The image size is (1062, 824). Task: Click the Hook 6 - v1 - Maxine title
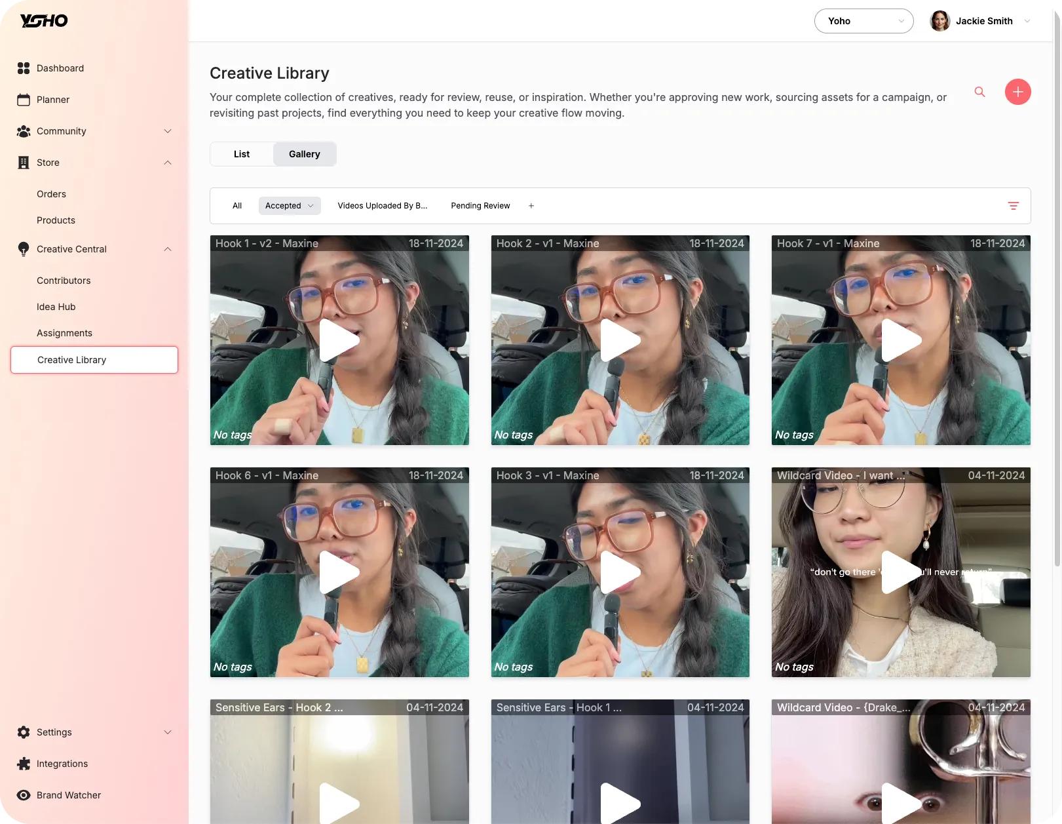tap(267, 475)
